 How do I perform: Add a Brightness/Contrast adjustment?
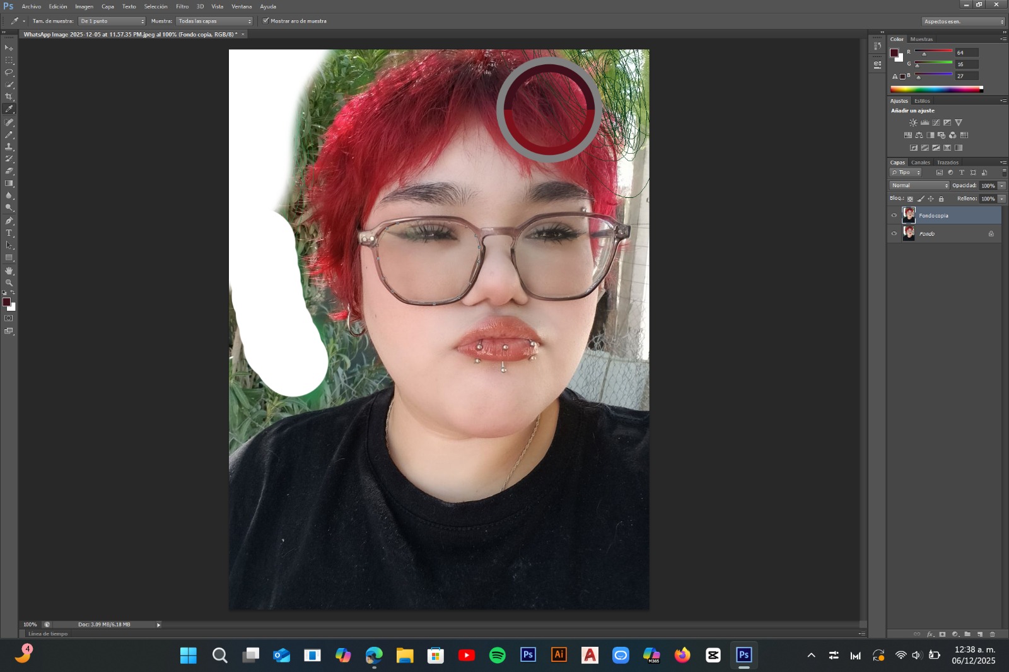coord(913,123)
